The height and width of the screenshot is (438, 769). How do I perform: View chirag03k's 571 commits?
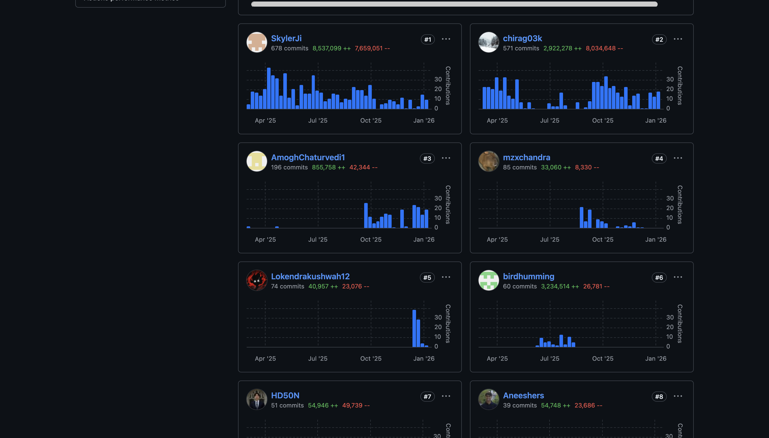point(521,48)
